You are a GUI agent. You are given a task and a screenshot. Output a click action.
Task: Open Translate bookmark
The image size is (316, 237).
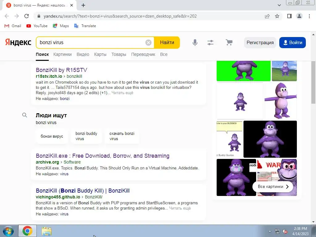click(x=85, y=26)
